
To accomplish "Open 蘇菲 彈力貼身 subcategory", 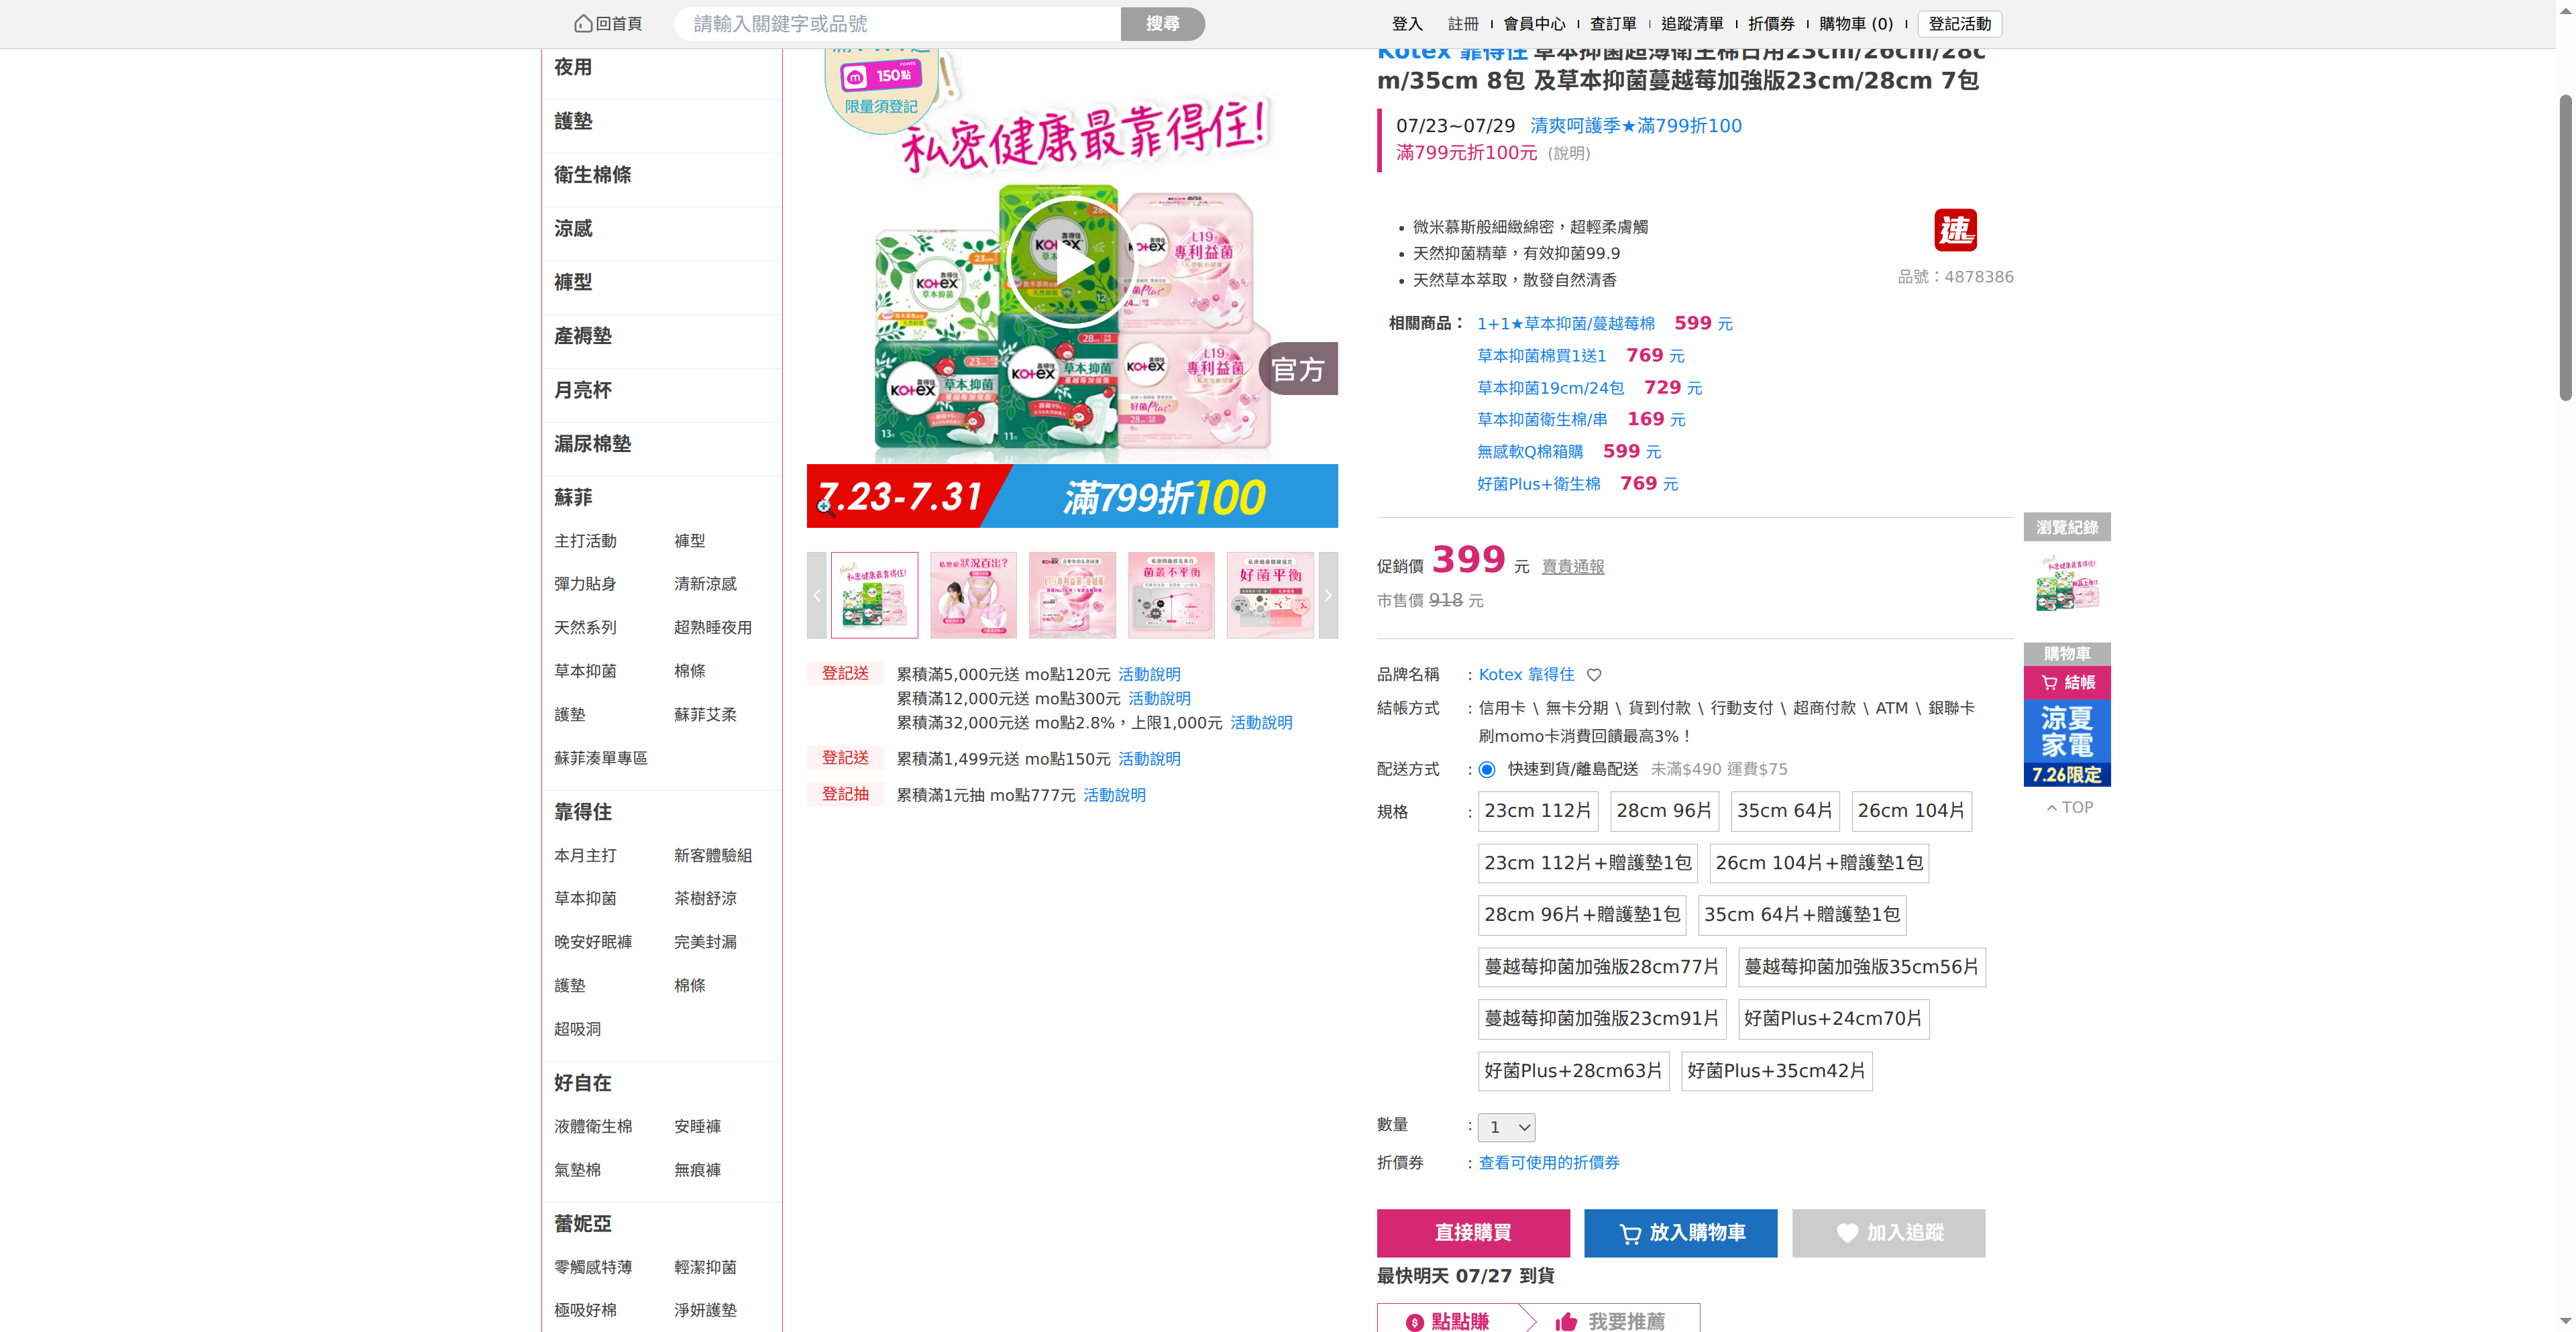I will (x=585, y=584).
